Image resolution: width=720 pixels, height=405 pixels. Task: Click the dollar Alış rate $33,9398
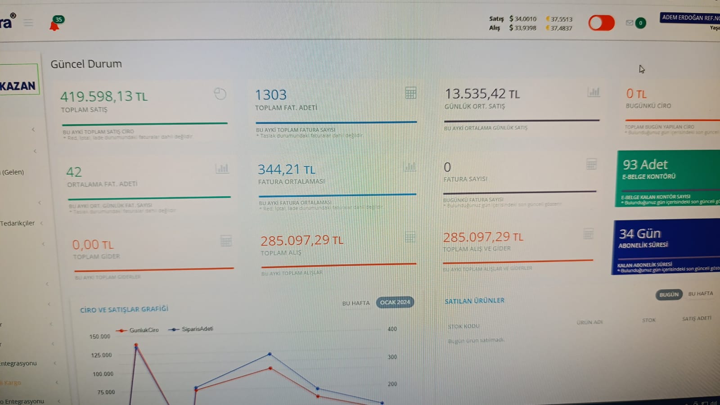522,28
